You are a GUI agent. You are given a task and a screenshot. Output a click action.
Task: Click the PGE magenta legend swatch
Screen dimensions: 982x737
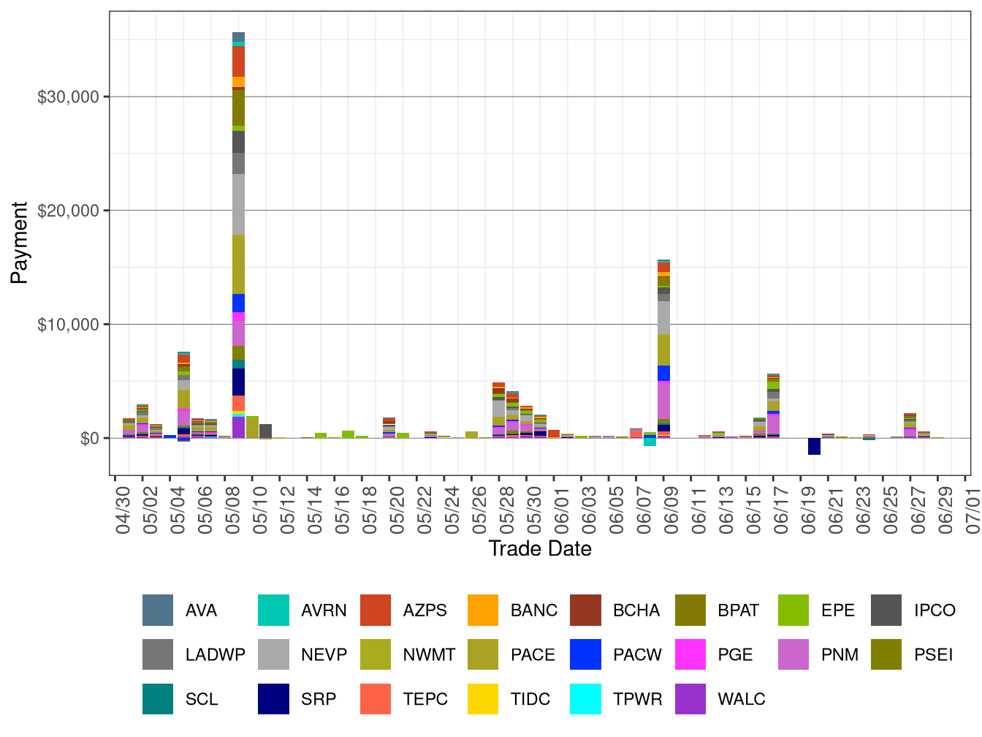[x=690, y=654]
